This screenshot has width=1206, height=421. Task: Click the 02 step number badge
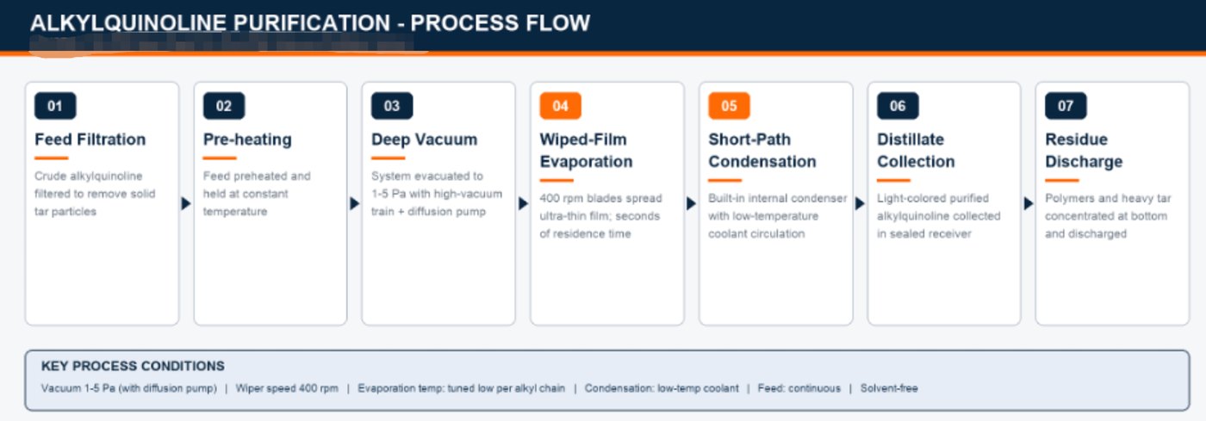point(224,106)
